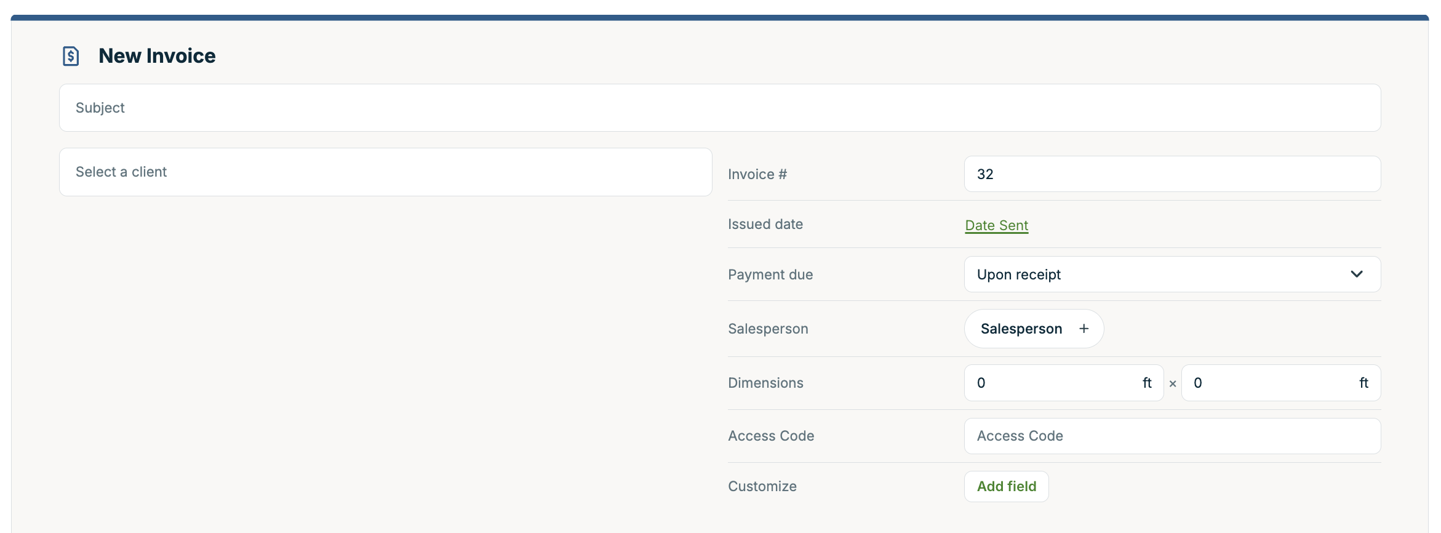Click the first Dimensions input box
The width and height of the screenshot is (1441, 533).
(1055, 383)
